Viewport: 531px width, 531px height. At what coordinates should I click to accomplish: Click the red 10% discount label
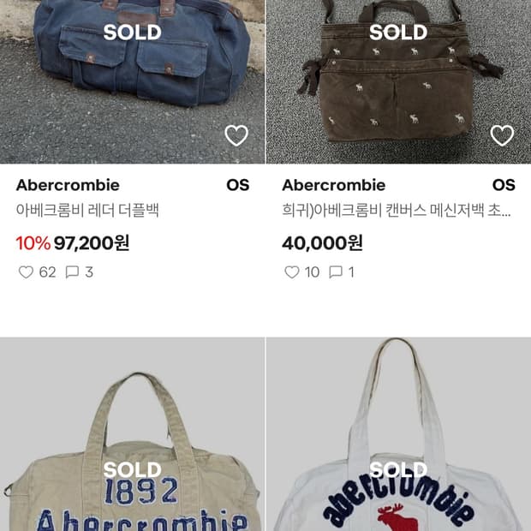(33, 243)
